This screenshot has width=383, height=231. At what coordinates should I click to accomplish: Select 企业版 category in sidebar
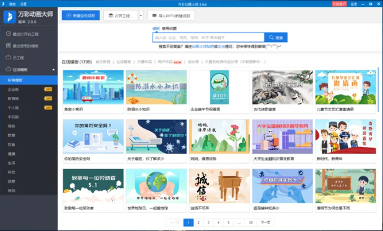tap(13, 90)
